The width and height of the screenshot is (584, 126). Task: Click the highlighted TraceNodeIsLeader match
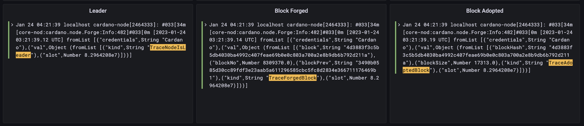pyautogui.click(x=168, y=48)
